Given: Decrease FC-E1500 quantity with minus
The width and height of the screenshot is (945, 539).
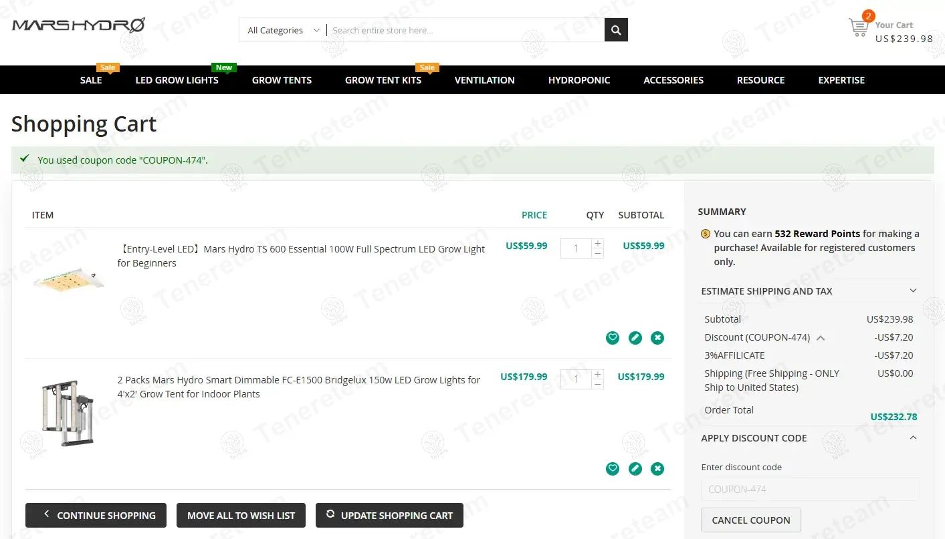Looking at the screenshot, I should pyautogui.click(x=598, y=385).
